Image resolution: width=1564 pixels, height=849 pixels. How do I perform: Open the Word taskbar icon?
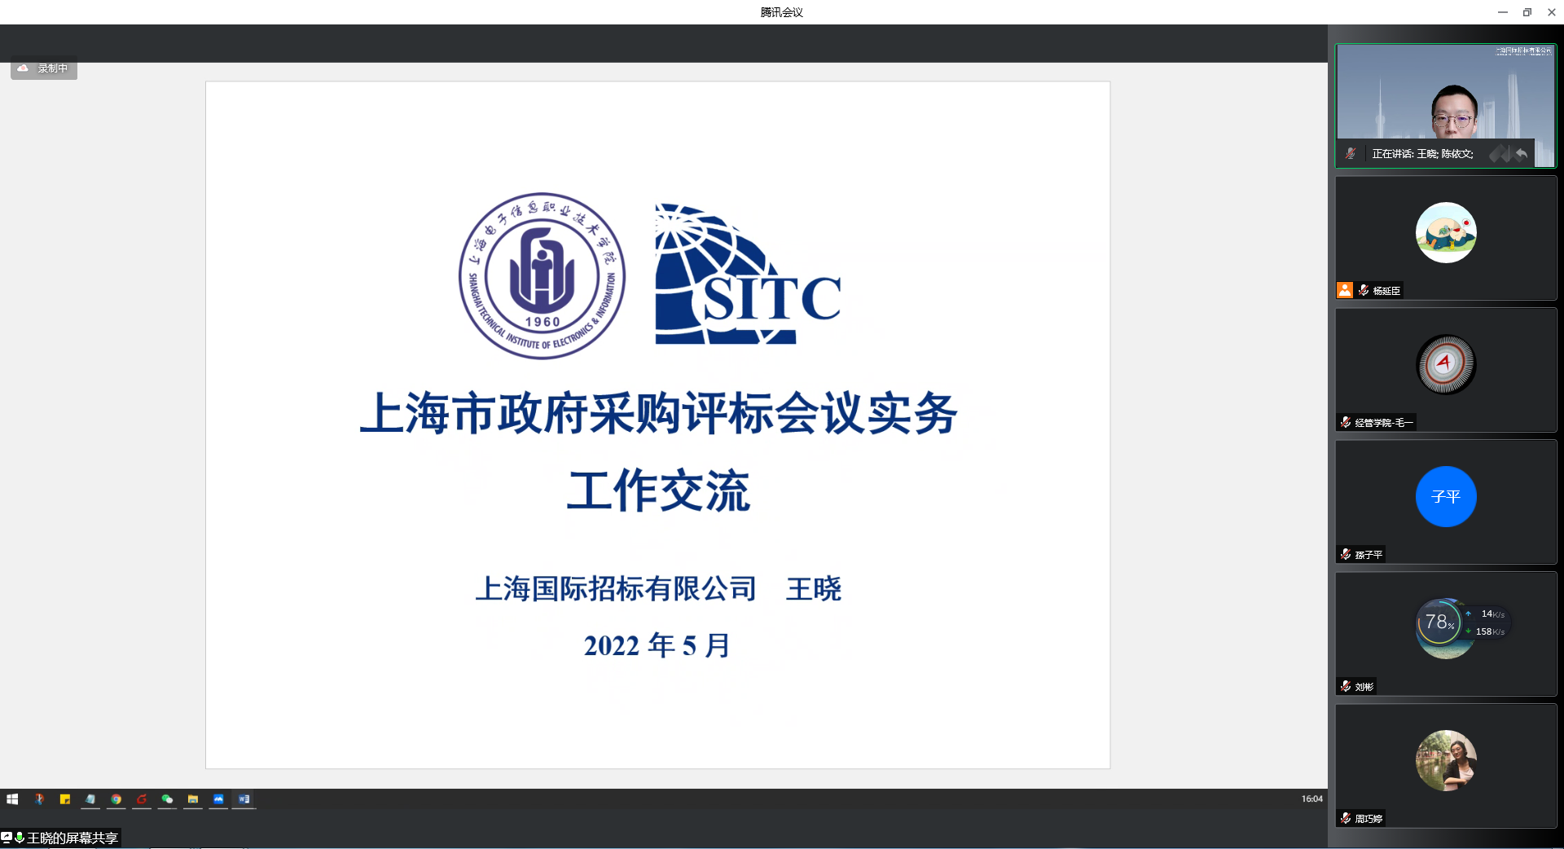point(244,799)
